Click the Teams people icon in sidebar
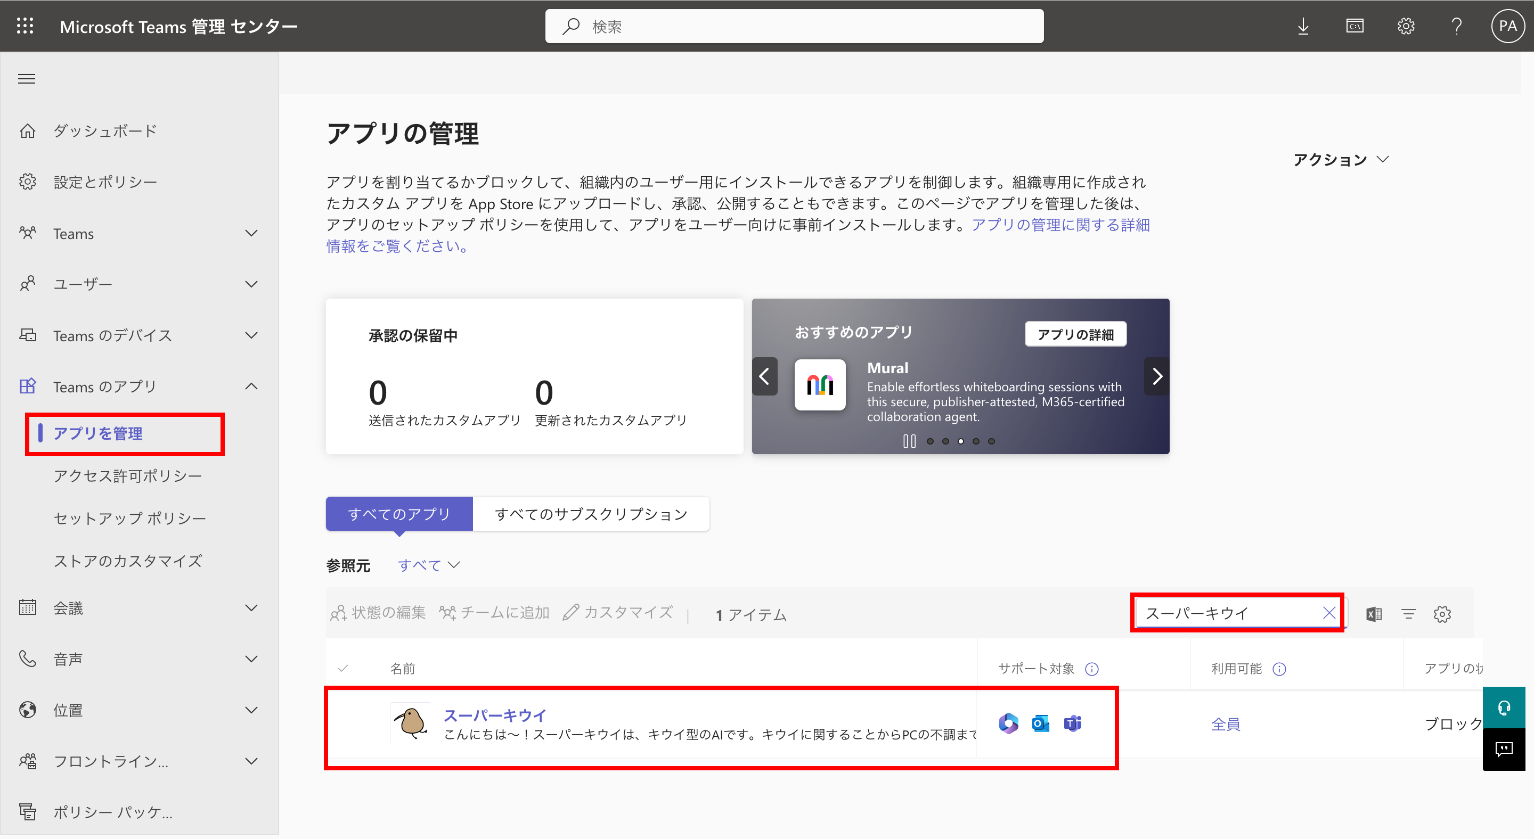Image resolution: width=1534 pixels, height=839 pixels. click(27, 233)
